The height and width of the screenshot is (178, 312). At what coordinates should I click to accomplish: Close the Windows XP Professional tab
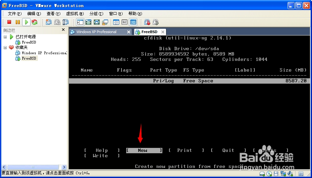[129, 32]
